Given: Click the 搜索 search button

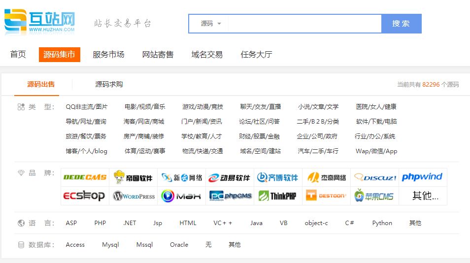Looking at the screenshot, I should click(x=402, y=23).
